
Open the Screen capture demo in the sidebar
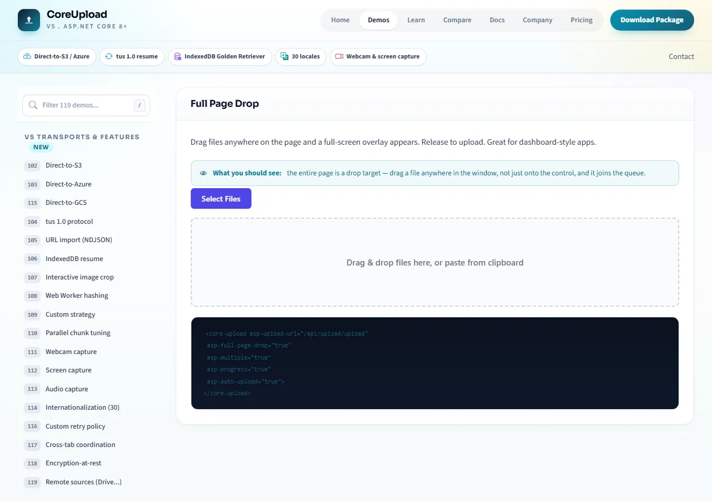86,370
